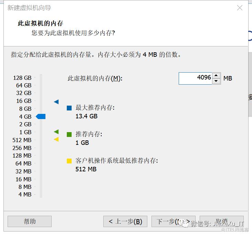Click the green recommended memory marker
252x235 pixels.
[x=56, y=132]
